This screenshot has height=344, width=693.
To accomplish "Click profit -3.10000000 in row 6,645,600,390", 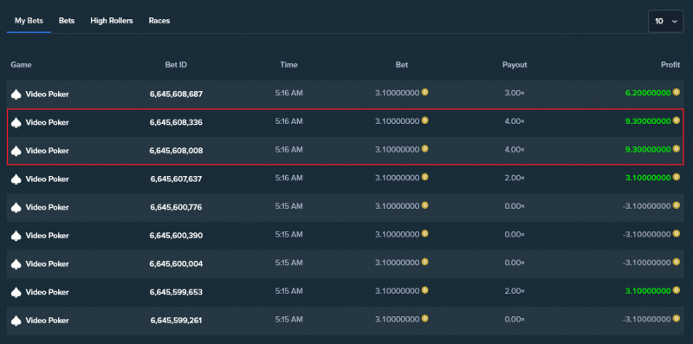I will [x=646, y=234].
